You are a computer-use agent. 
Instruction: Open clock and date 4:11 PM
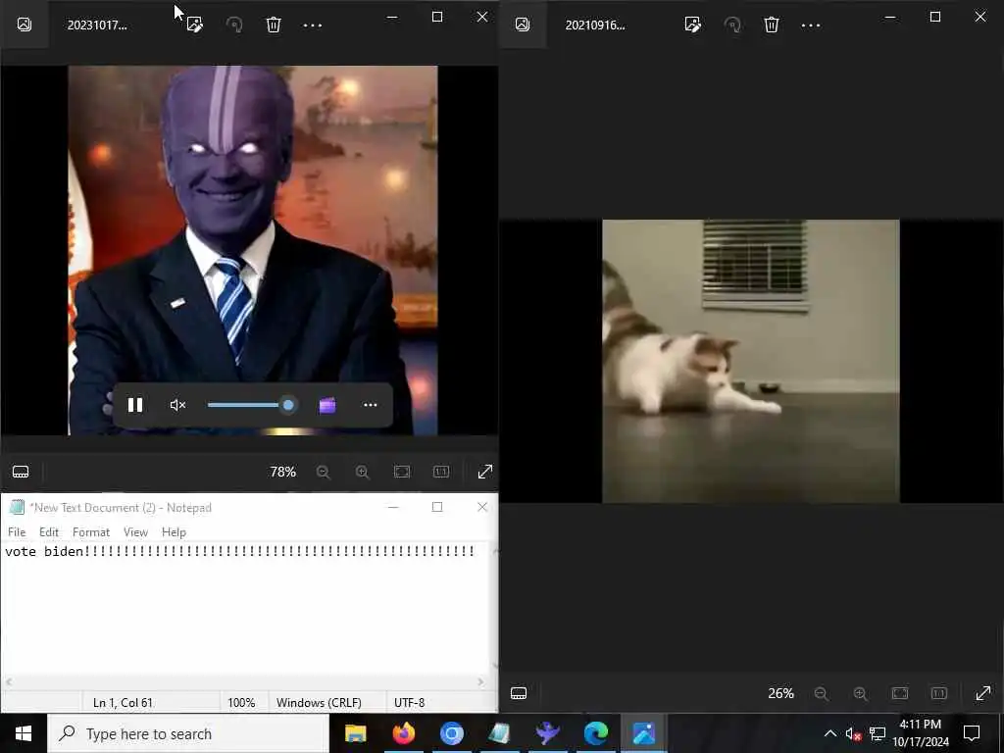(x=921, y=733)
